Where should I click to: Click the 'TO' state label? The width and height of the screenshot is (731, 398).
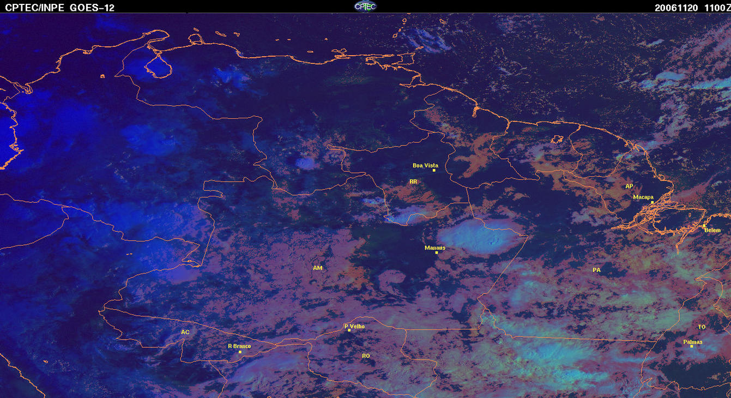[702, 327]
